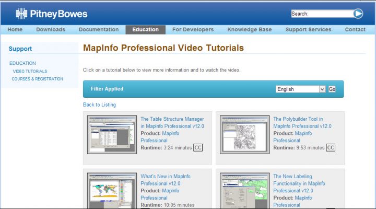Click the Runtime 9:53 minutes text
This screenshot has height=209, width=376.
[x=299, y=147]
